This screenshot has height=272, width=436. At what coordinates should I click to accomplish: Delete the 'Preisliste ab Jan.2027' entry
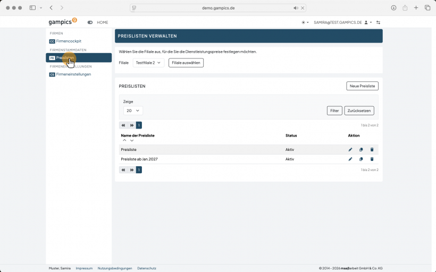pyautogui.click(x=372, y=159)
